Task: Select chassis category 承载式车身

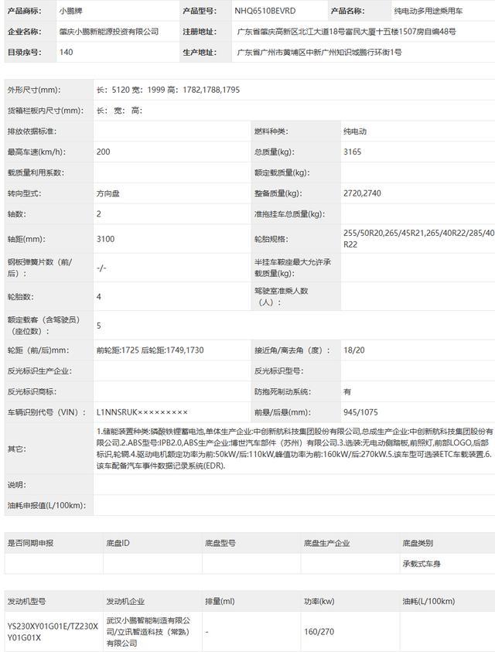Action: pyautogui.click(x=422, y=564)
